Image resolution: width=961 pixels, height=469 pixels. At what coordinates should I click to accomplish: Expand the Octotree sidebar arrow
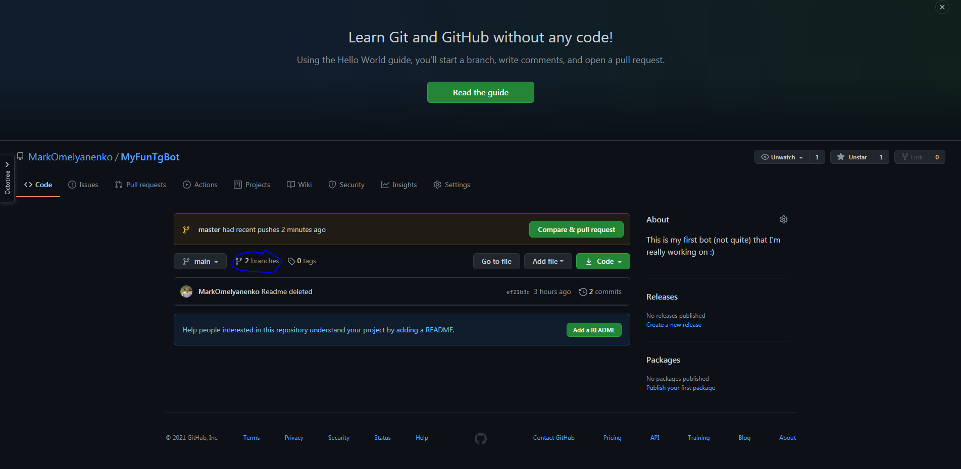pos(7,164)
